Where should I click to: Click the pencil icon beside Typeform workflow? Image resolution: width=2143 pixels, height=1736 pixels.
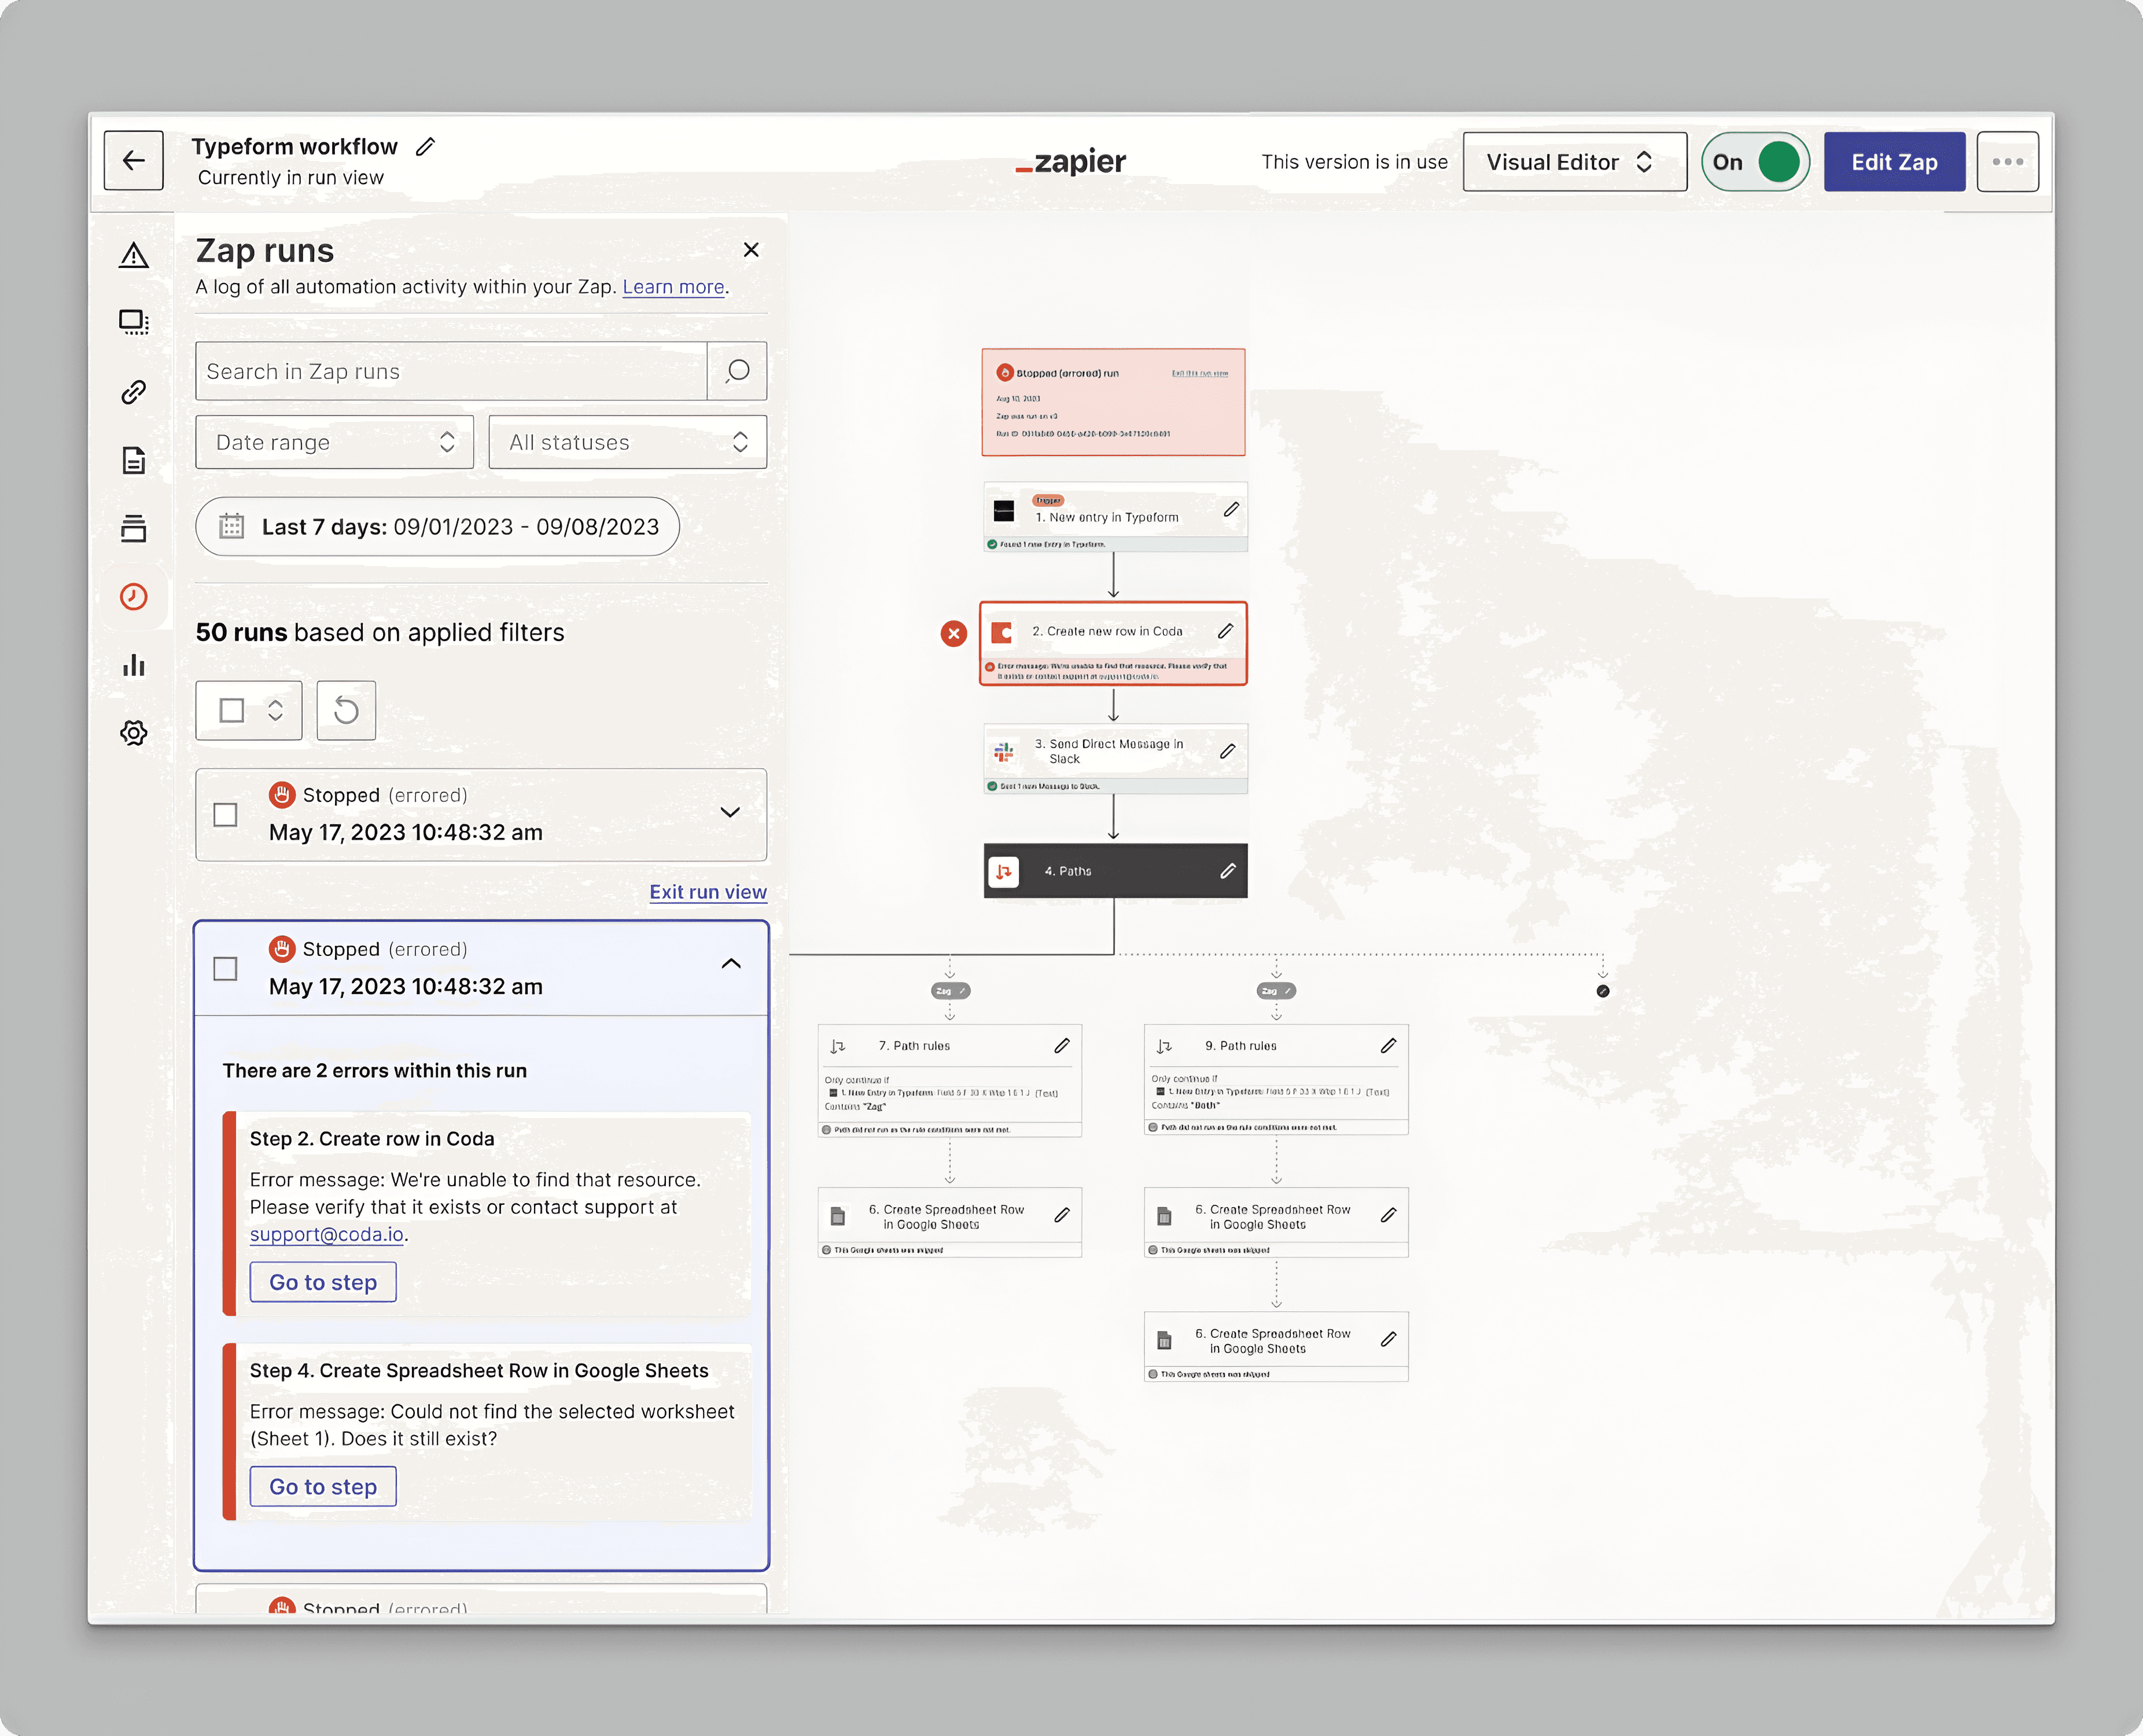pyautogui.click(x=426, y=147)
